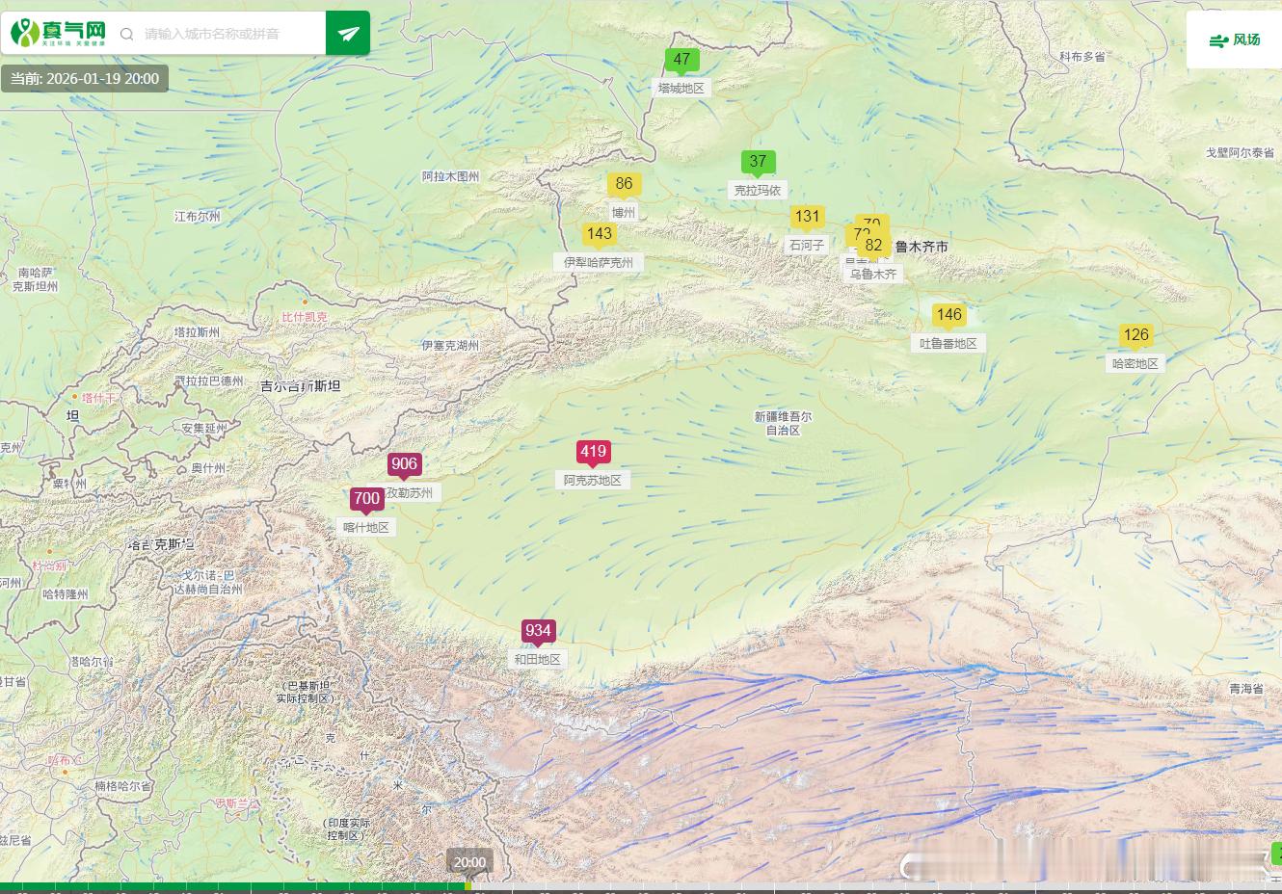The height and width of the screenshot is (894, 1282).
Task: Click the 真气网 logo
Action: pos(59,34)
